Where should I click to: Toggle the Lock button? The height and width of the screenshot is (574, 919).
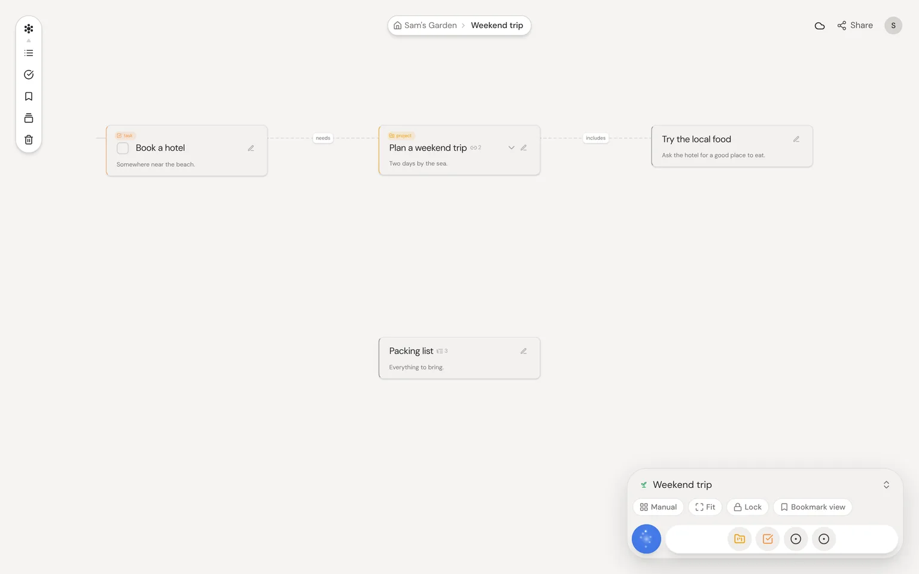[x=747, y=507]
